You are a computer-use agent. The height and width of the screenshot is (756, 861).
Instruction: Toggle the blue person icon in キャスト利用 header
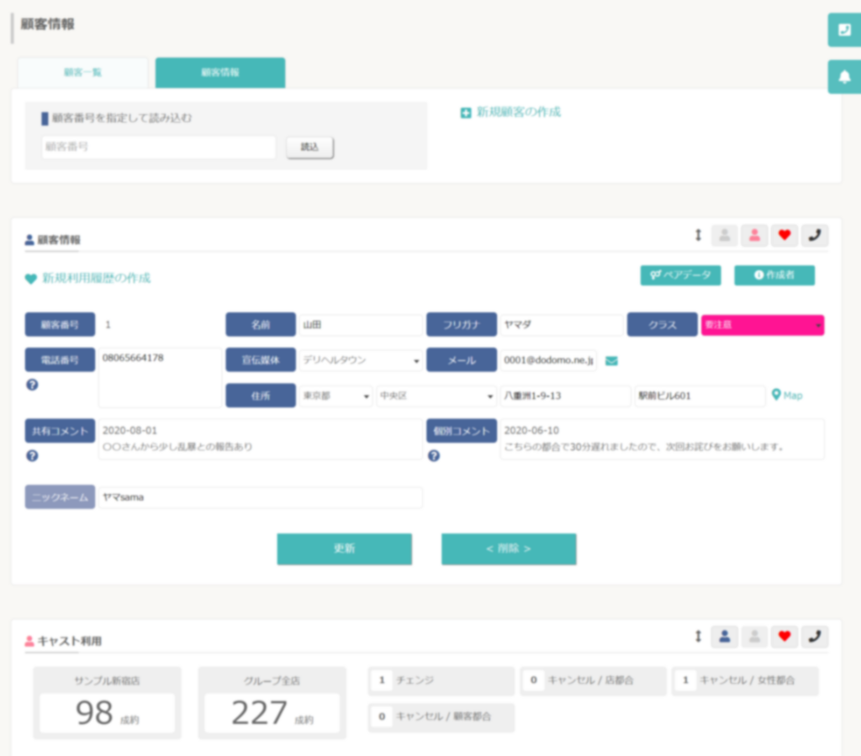point(725,637)
